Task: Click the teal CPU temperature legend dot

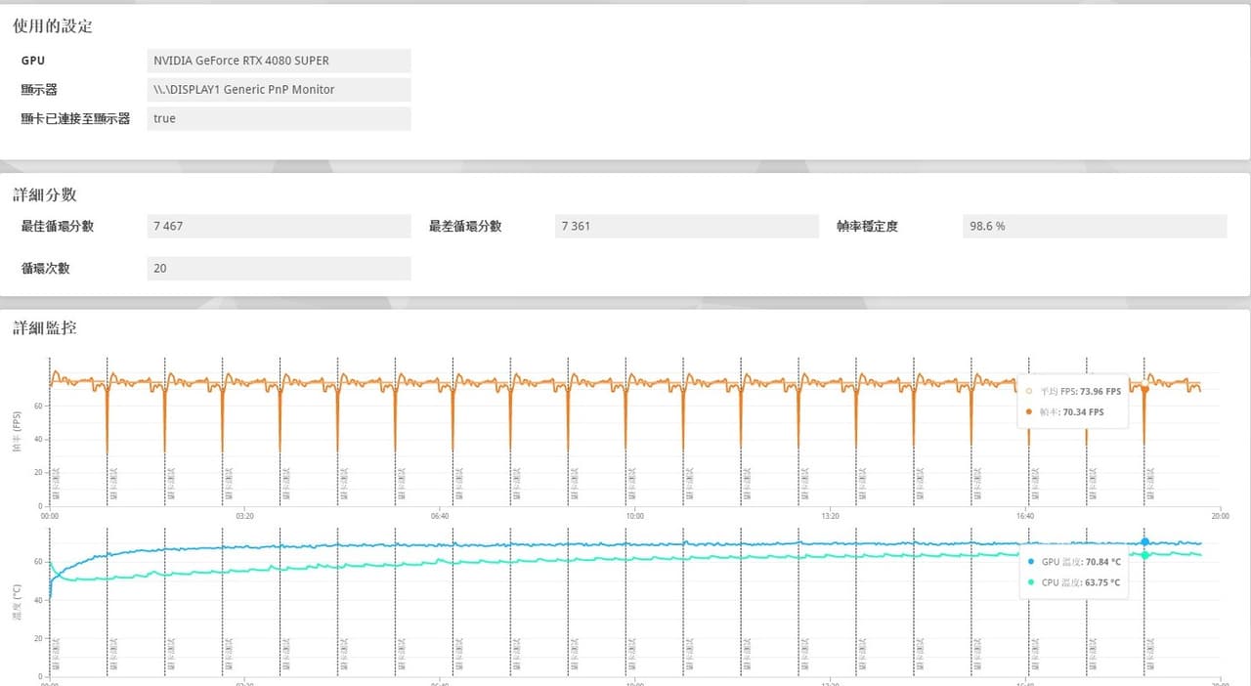Action: pyautogui.click(x=1032, y=582)
